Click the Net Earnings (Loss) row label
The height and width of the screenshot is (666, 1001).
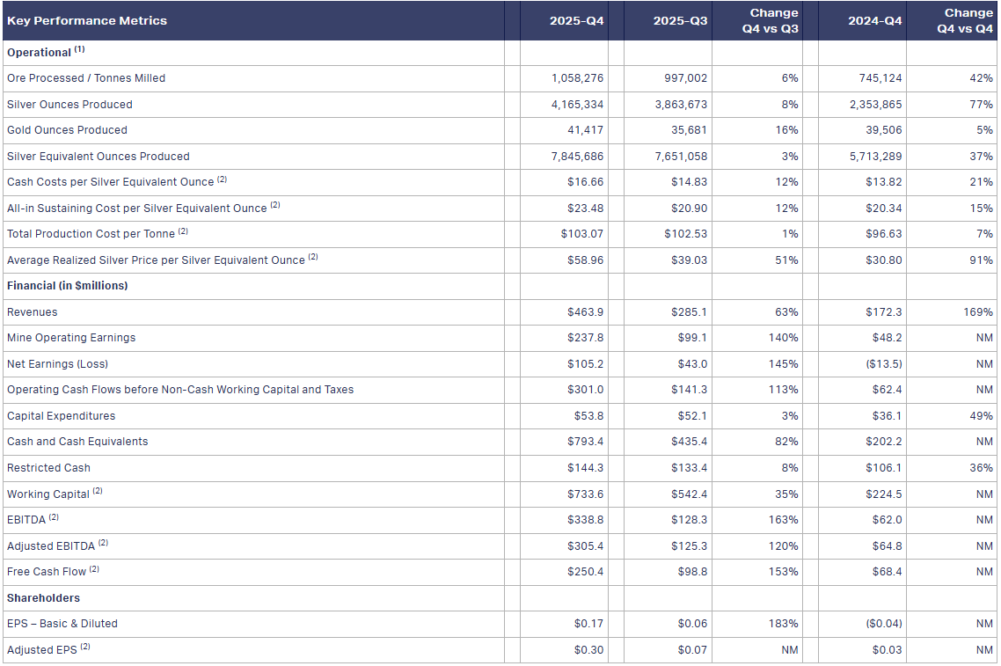pos(57,364)
